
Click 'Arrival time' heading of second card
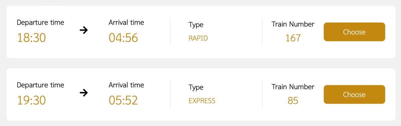click(x=126, y=85)
